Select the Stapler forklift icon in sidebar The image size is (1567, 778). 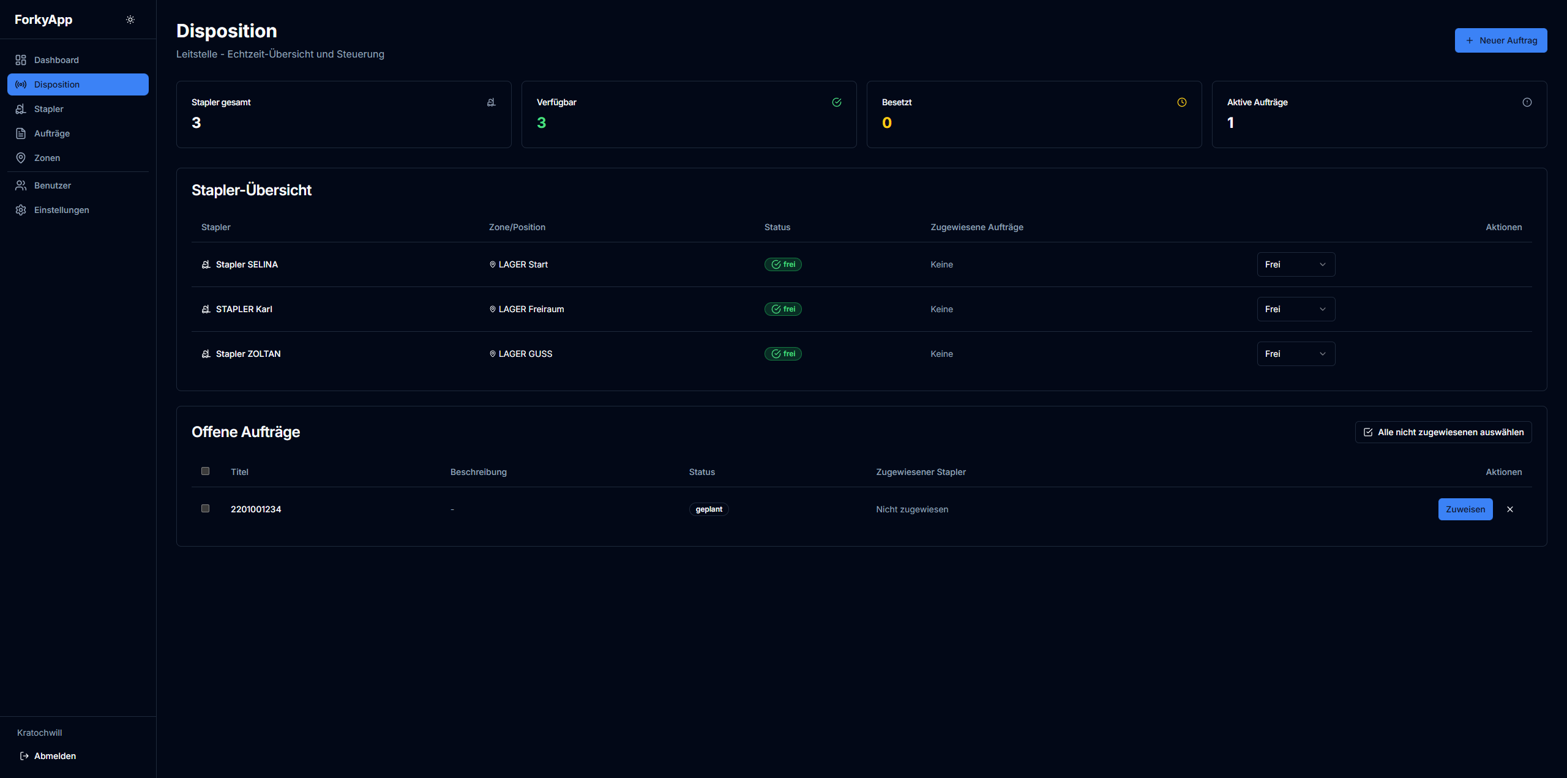(21, 109)
